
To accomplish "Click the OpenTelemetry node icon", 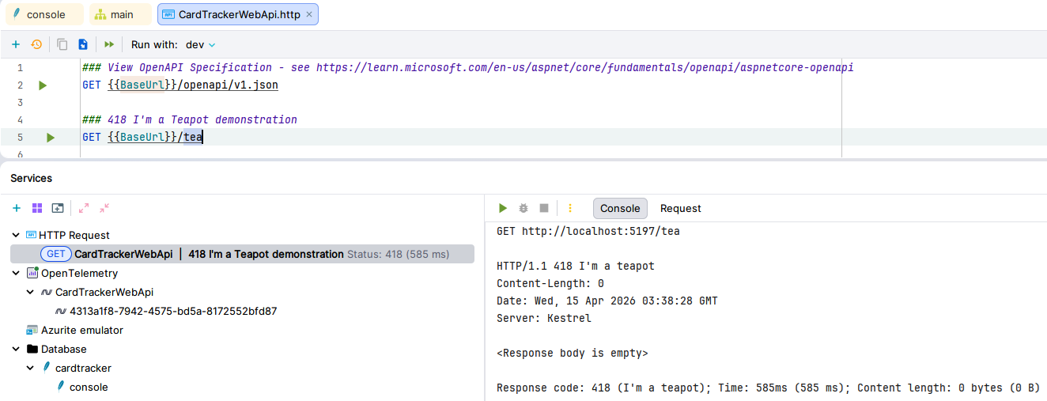I will pyautogui.click(x=32, y=273).
